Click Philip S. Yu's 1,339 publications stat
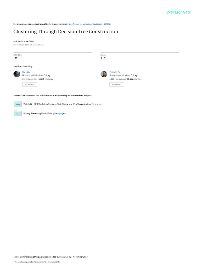201x268 pixels. [118, 79]
